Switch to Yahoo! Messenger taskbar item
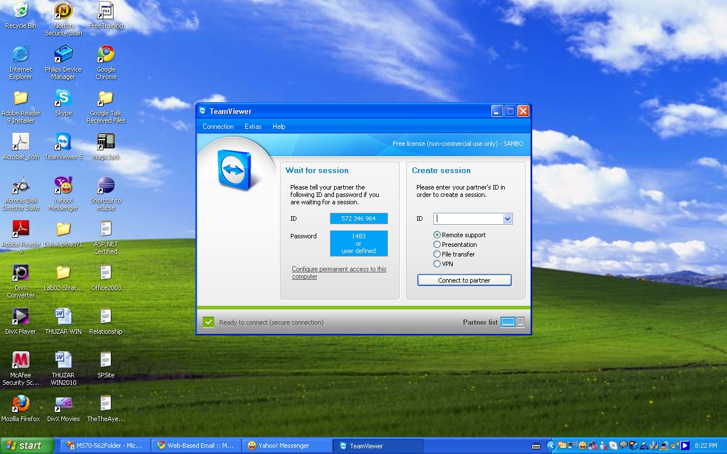This screenshot has height=454, width=727. click(287, 446)
